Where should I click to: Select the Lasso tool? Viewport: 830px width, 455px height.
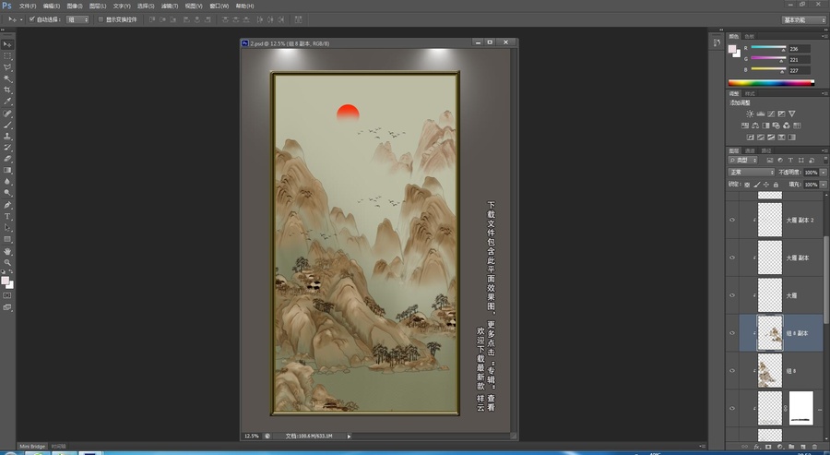point(7,67)
